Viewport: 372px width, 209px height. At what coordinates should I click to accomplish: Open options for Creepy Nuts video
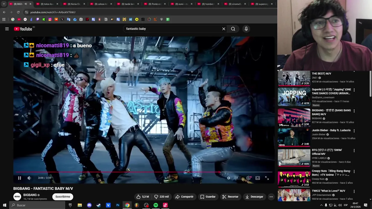click(354, 171)
